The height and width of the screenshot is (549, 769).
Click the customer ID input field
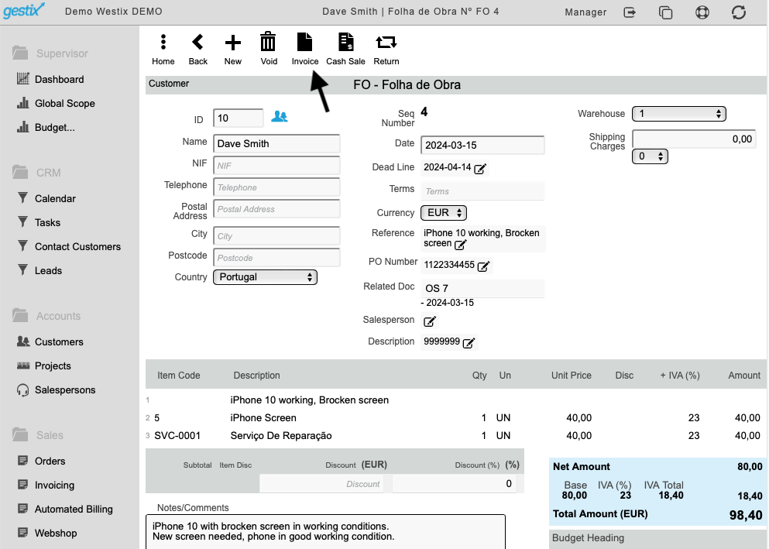pos(239,118)
